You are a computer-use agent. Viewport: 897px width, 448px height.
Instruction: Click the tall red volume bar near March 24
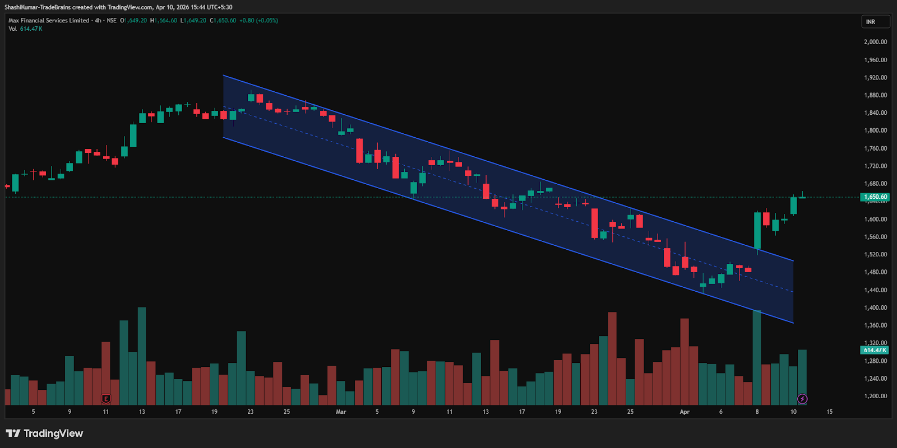(x=612, y=358)
